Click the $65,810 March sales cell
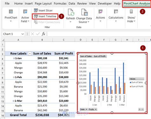Viewport: 151px width, 119px height. [42, 101]
